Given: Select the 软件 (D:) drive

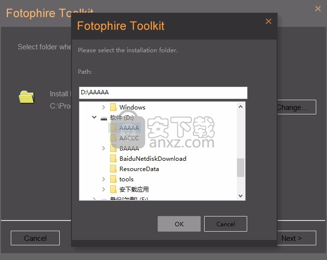Looking at the screenshot, I should click(122, 118).
